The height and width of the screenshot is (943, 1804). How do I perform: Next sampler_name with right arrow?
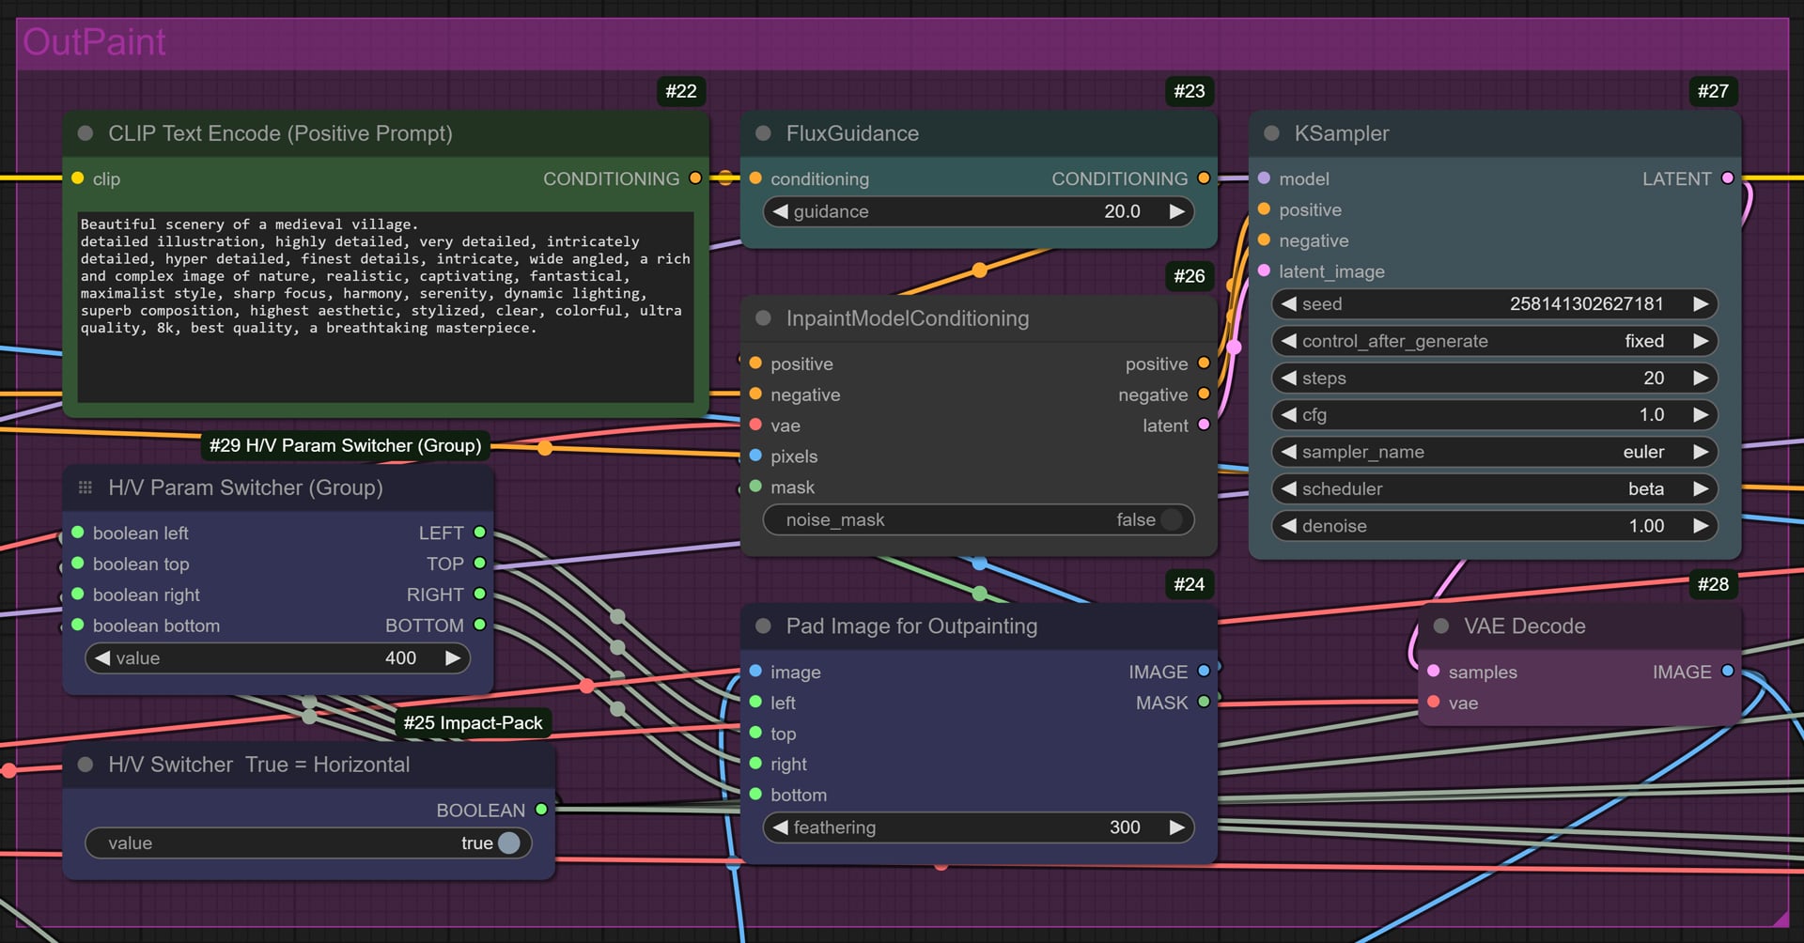coord(1700,452)
